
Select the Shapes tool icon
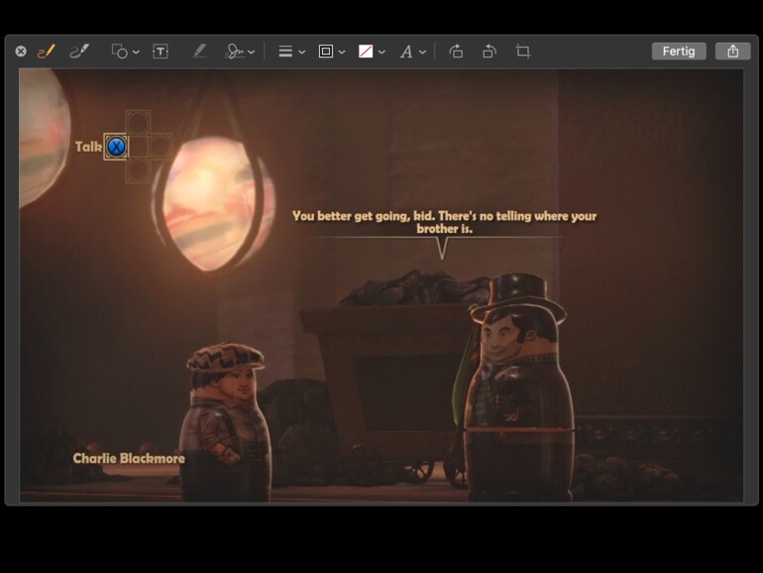click(x=120, y=52)
